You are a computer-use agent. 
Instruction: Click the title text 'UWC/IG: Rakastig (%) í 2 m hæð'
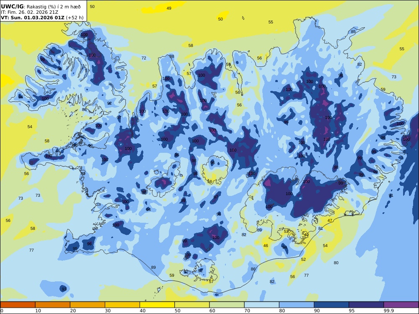click(41, 7)
